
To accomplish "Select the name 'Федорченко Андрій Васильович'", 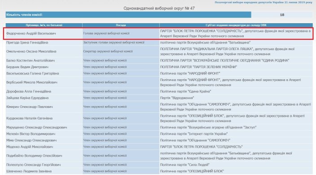I will [31, 34].
